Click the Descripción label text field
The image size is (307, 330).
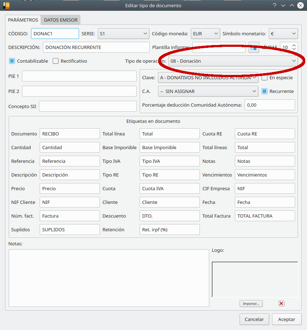[70, 175]
